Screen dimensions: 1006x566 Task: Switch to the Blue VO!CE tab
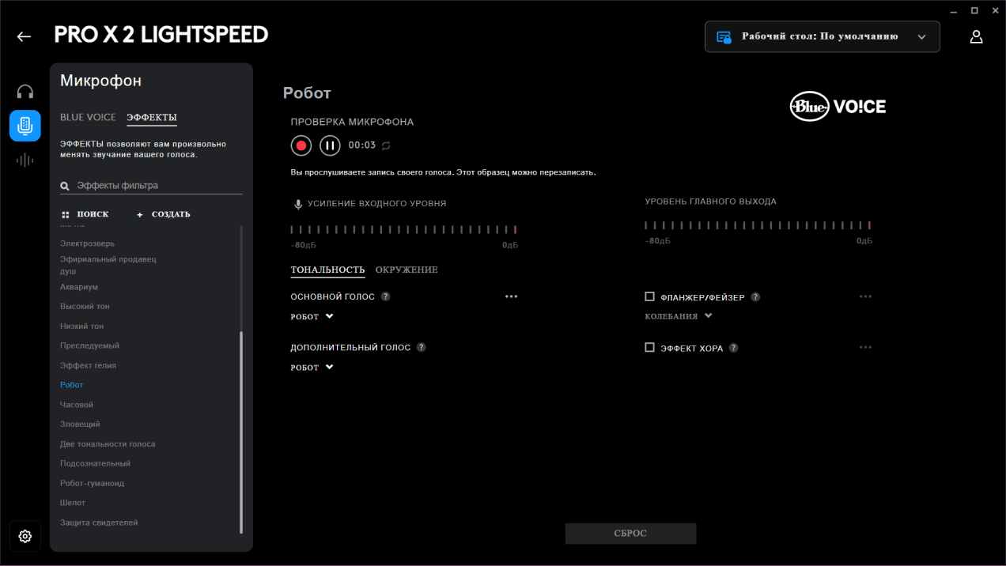click(x=88, y=118)
